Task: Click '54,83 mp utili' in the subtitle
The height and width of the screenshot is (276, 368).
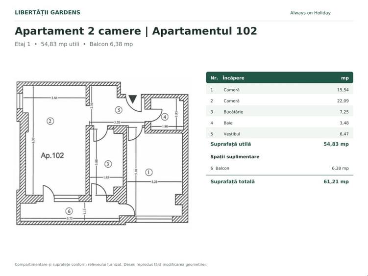Action: pos(60,44)
